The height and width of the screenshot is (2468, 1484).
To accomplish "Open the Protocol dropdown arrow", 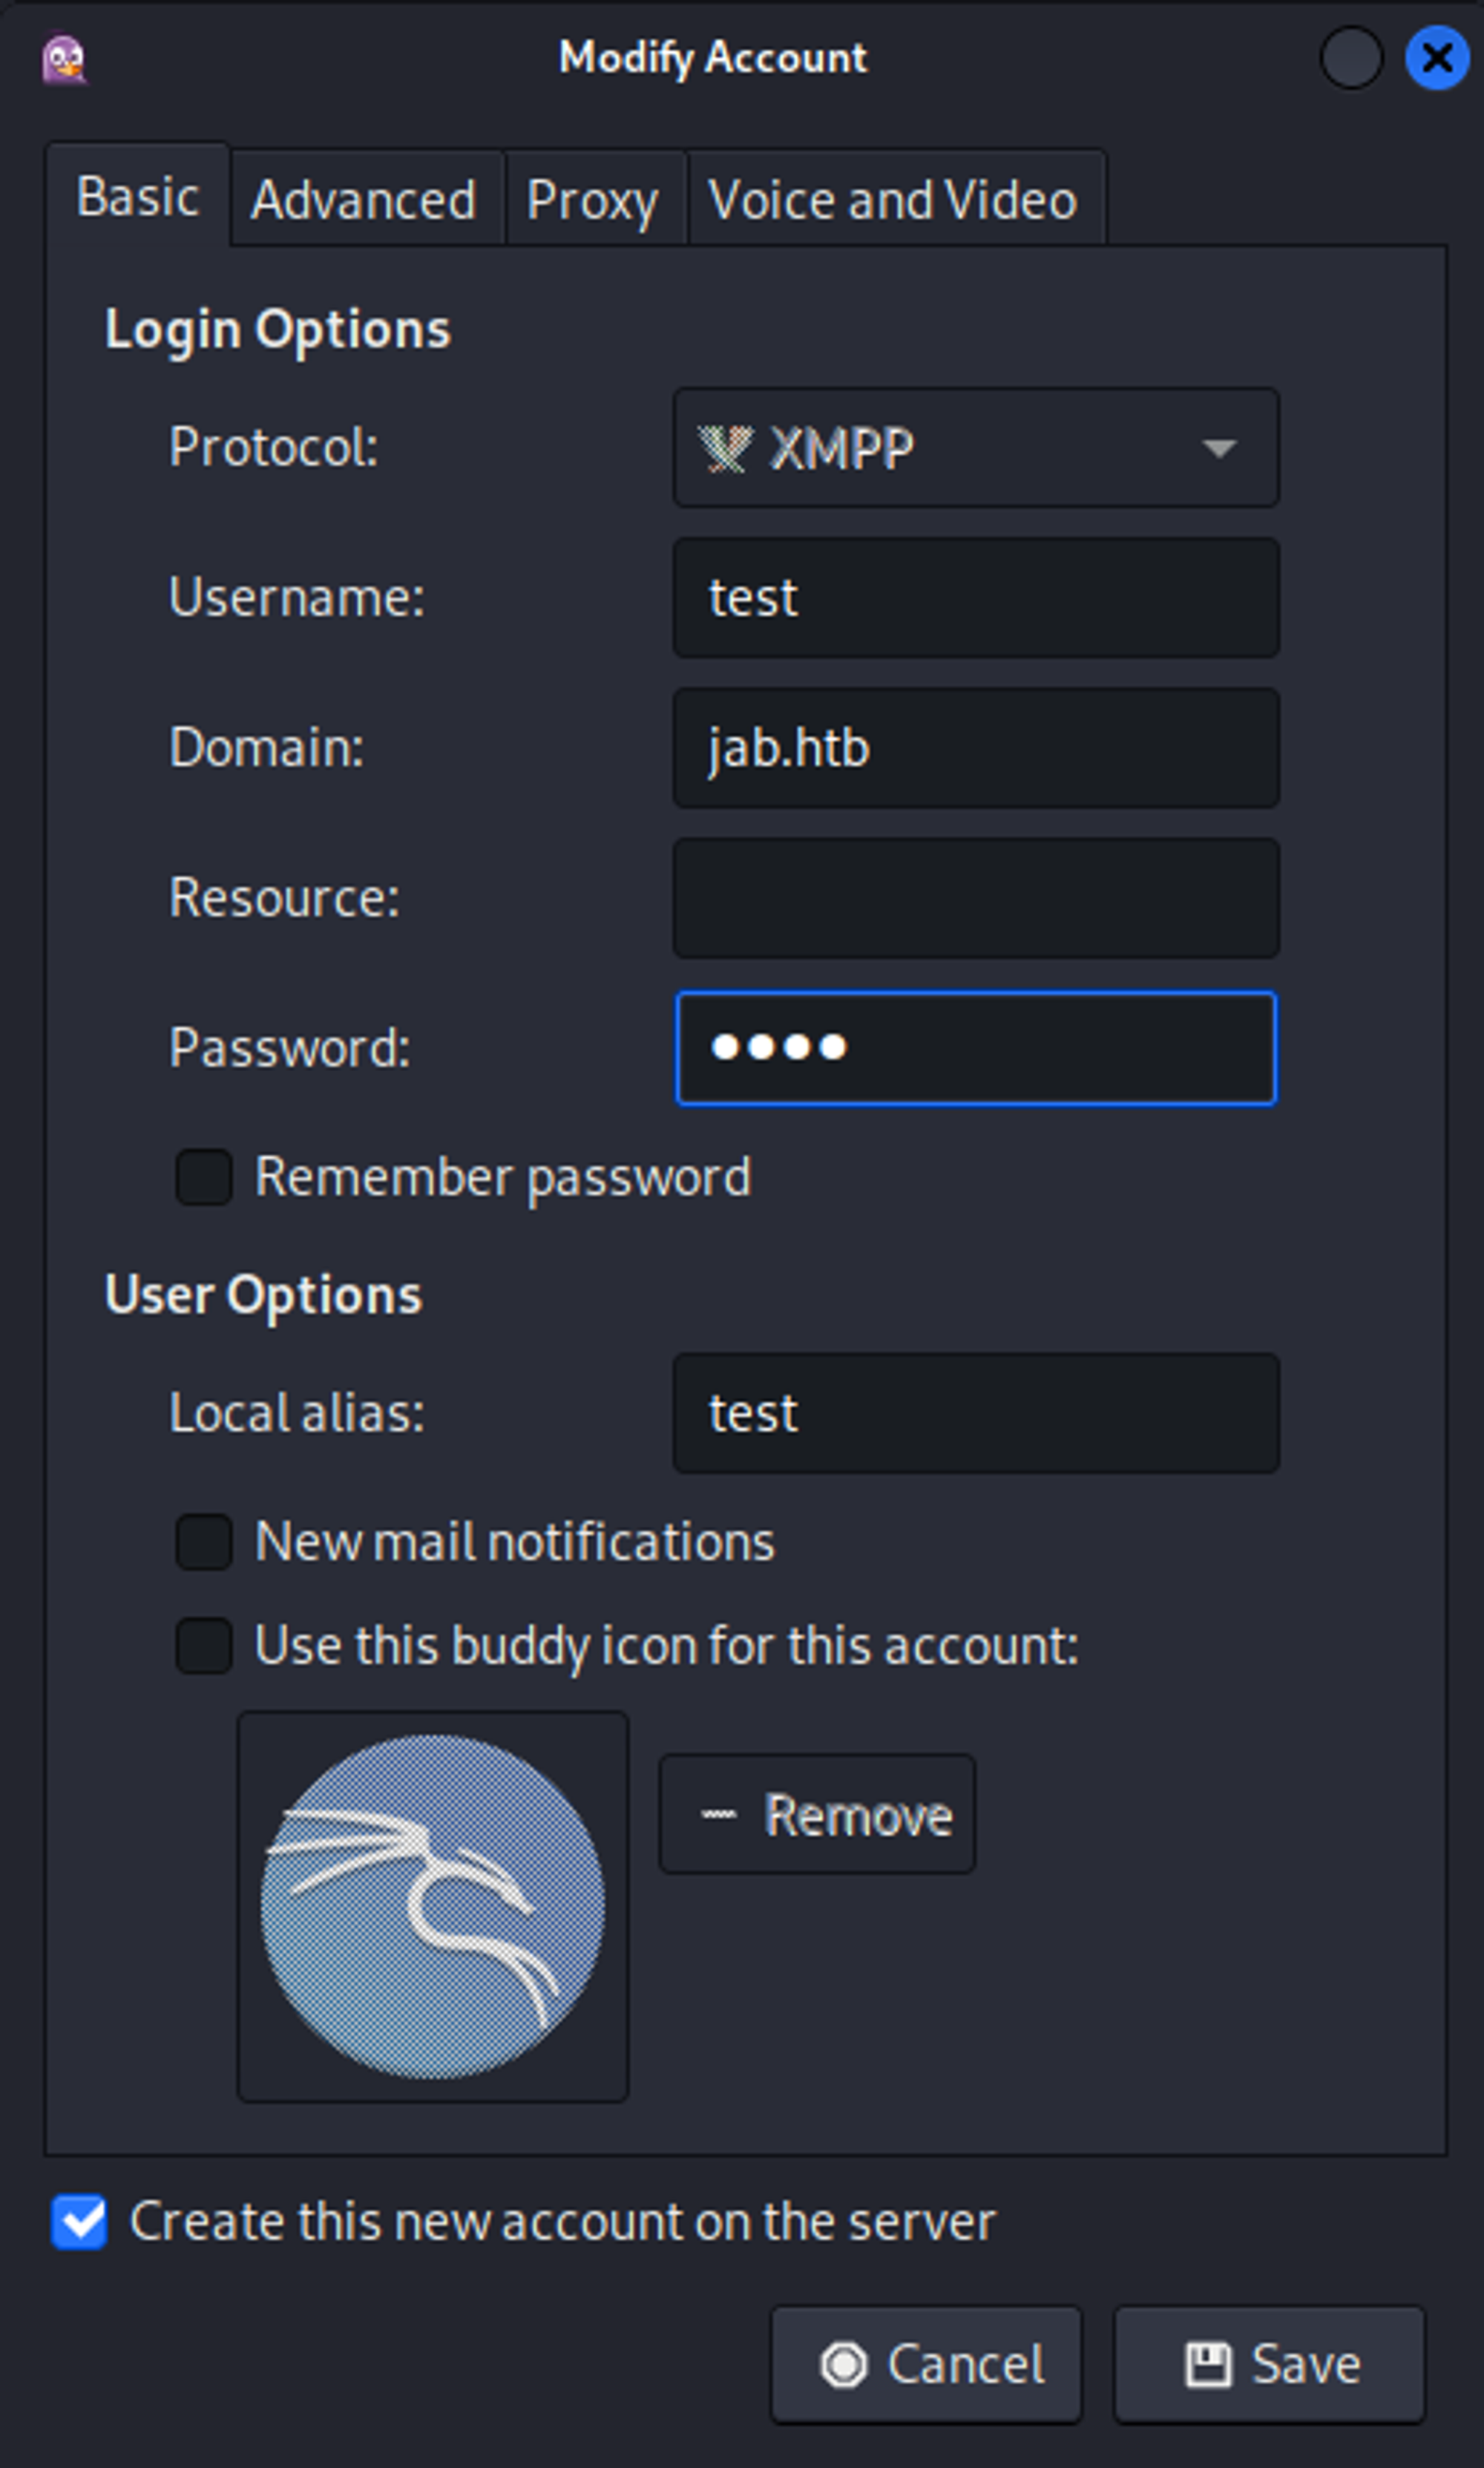I will point(1218,448).
